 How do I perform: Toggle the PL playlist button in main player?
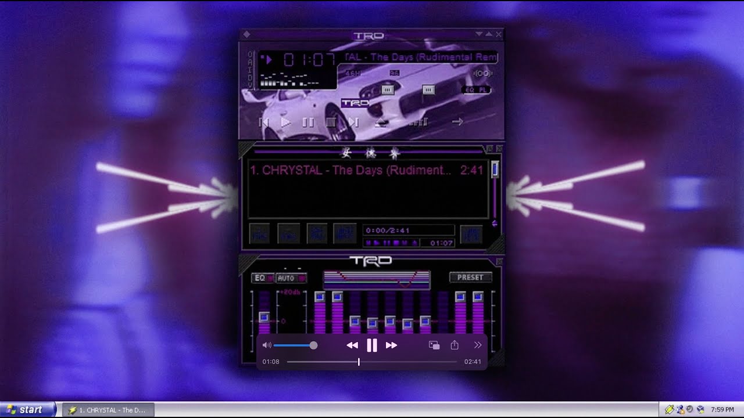pos(484,90)
